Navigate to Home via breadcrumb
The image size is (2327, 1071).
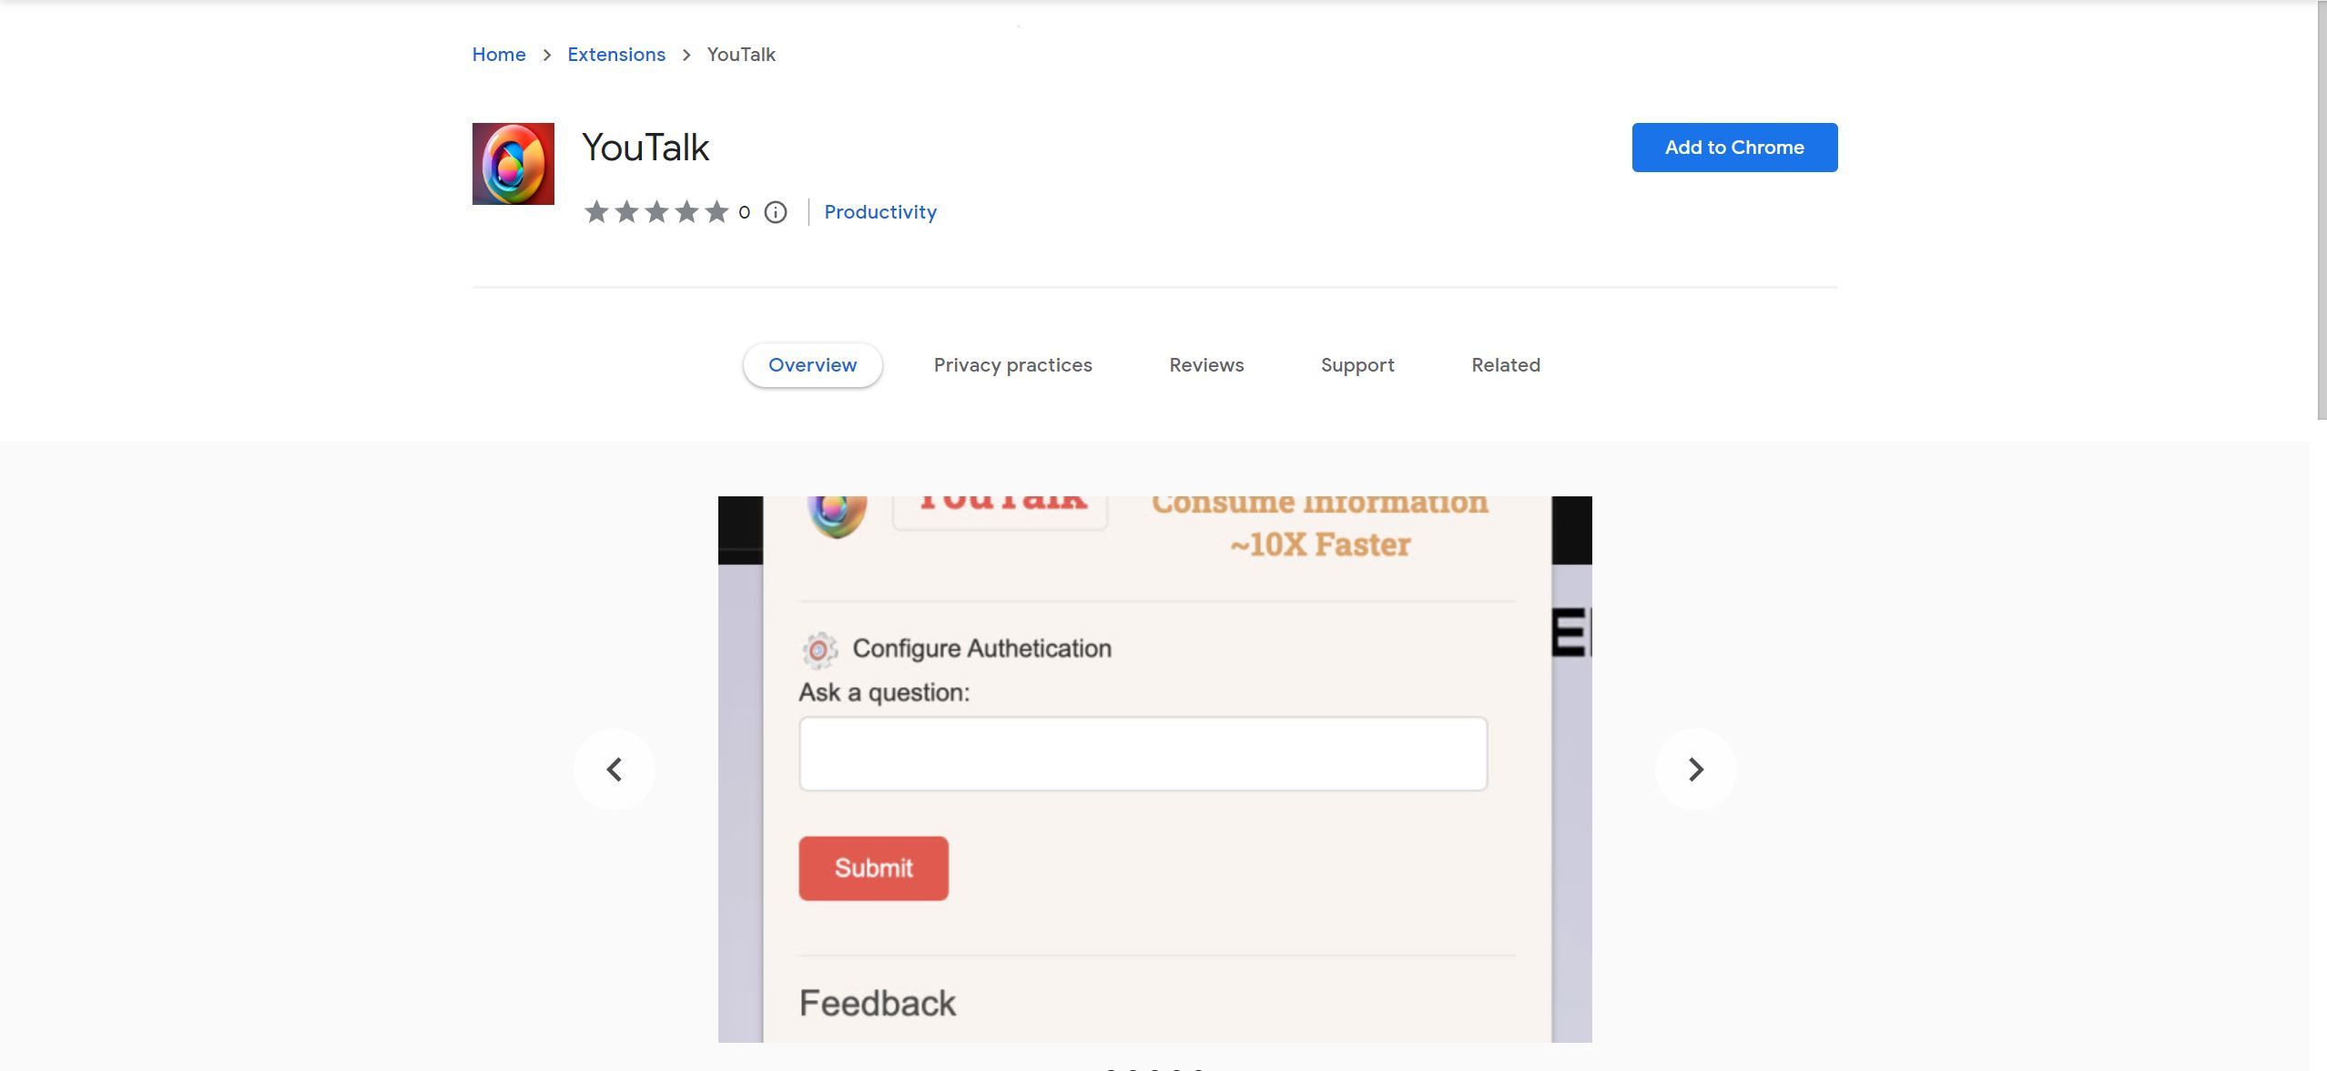click(x=498, y=54)
